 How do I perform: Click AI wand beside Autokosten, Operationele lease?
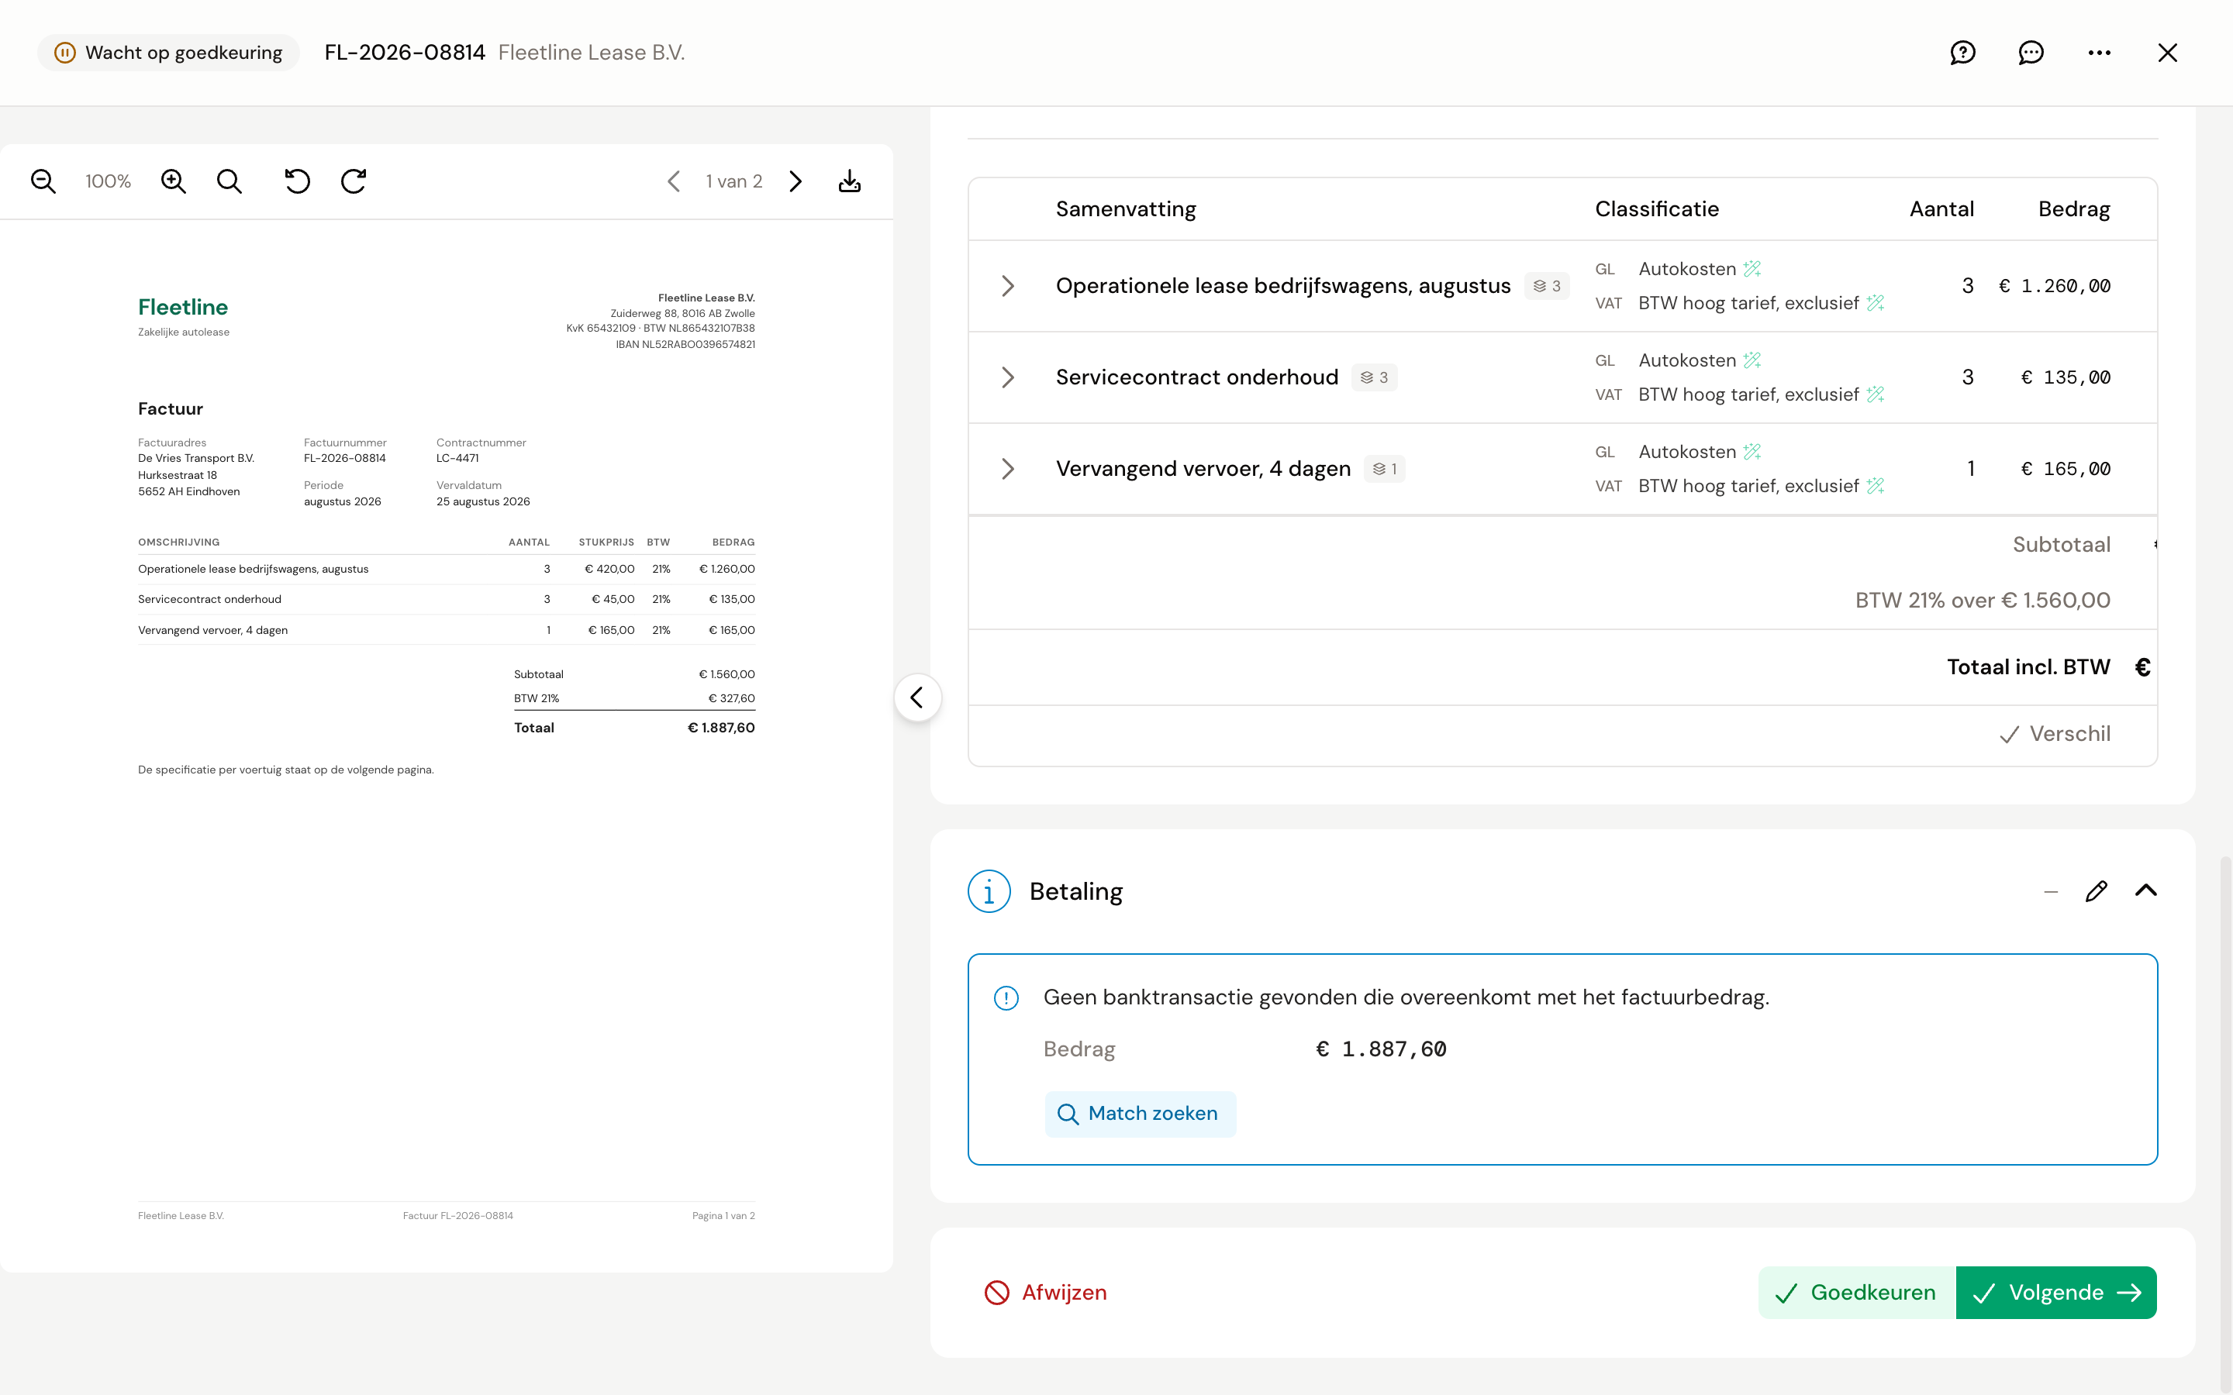1752,268
